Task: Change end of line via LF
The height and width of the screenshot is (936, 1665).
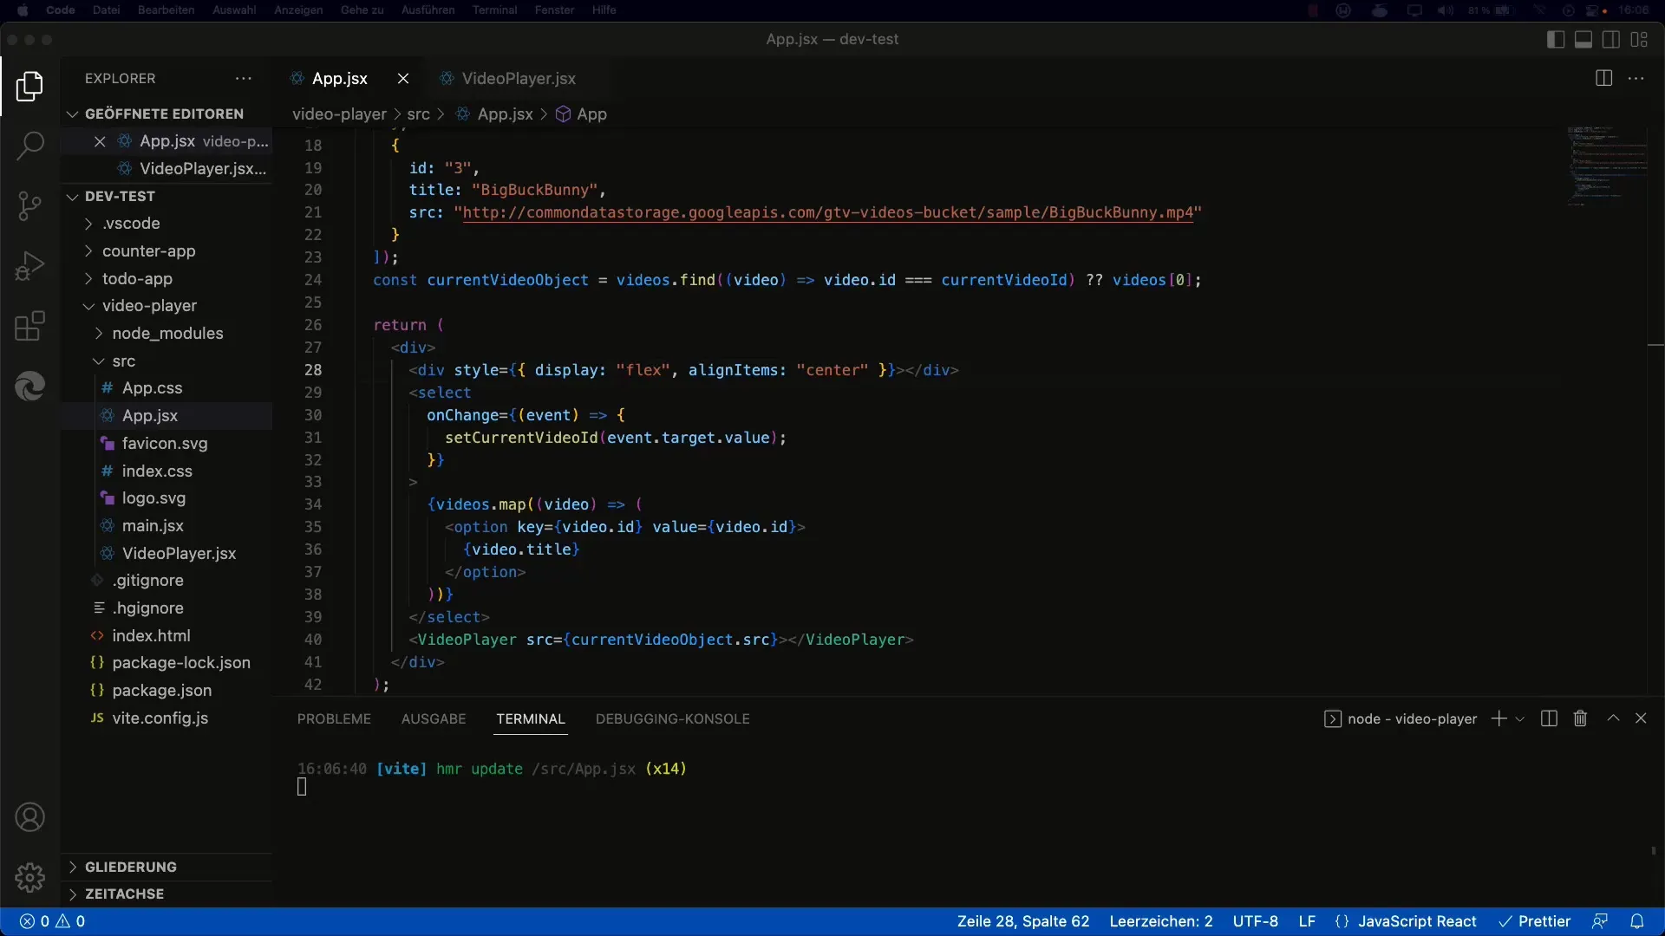Action: tap(1307, 921)
